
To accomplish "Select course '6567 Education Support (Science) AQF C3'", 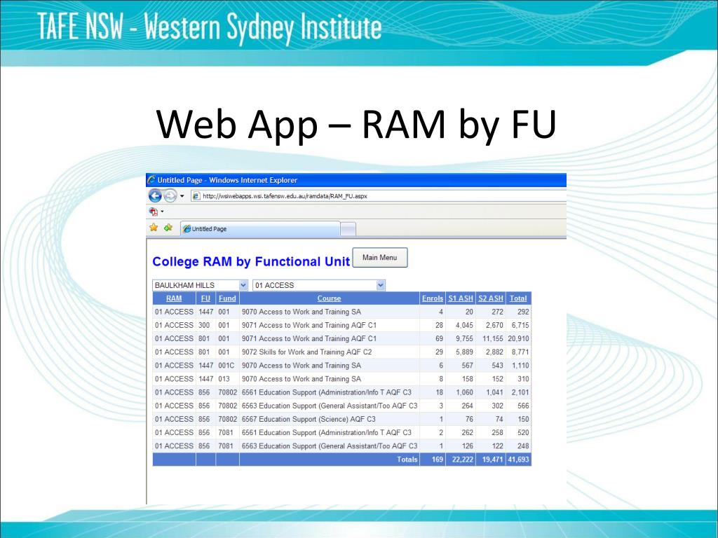I will pyautogui.click(x=309, y=419).
